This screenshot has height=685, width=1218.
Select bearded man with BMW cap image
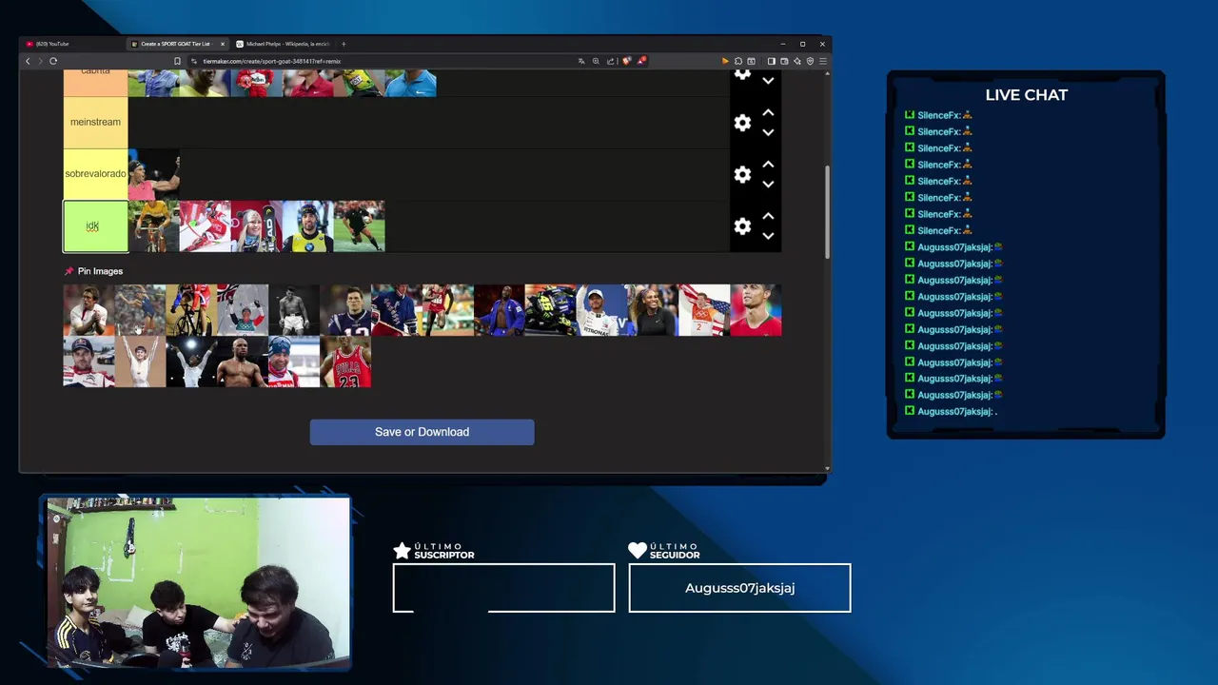click(307, 226)
